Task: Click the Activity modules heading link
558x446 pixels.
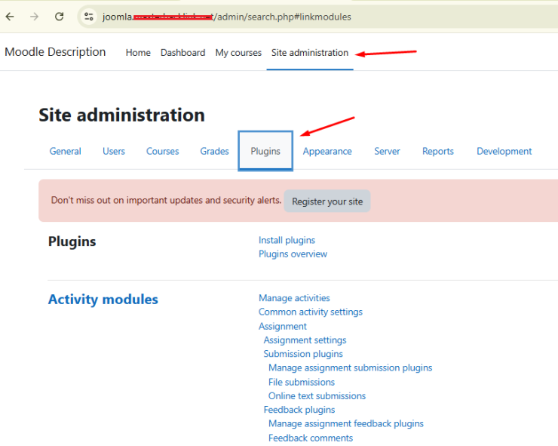Action: [x=103, y=300]
